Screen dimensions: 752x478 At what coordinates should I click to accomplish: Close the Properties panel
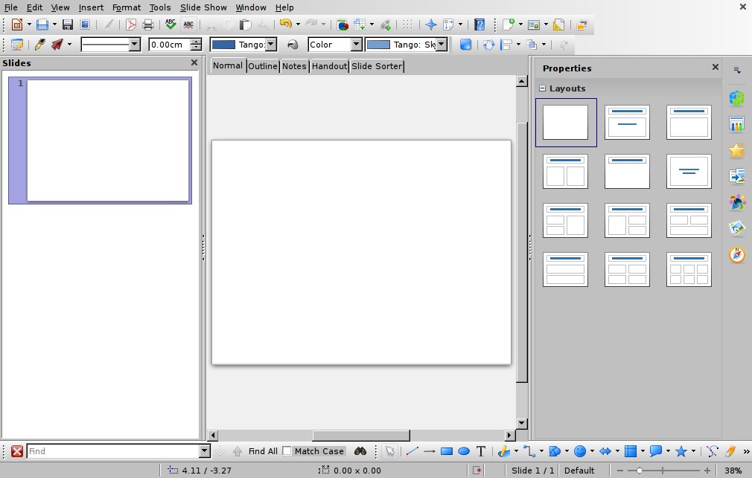716,68
